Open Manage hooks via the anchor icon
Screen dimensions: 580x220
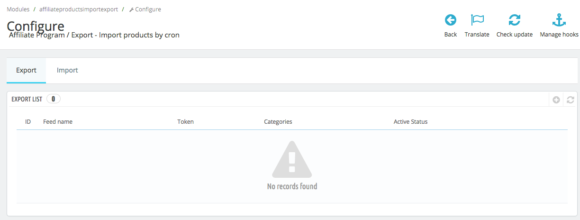559,20
